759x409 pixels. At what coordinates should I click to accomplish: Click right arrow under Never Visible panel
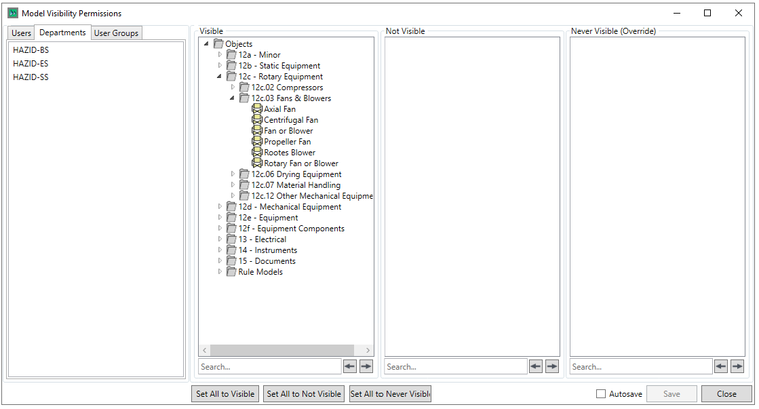(x=737, y=366)
